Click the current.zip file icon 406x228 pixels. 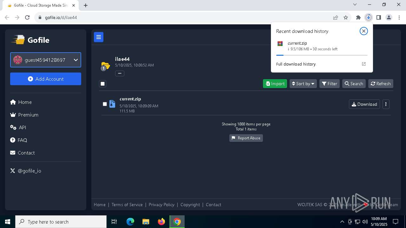tap(112, 104)
